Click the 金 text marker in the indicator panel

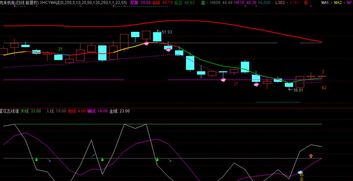click(x=301, y=178)
